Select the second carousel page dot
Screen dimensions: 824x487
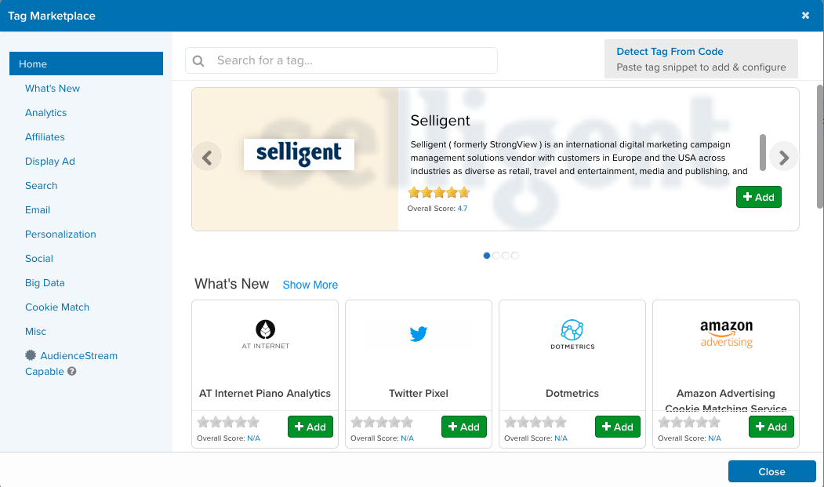pos(496,256)
